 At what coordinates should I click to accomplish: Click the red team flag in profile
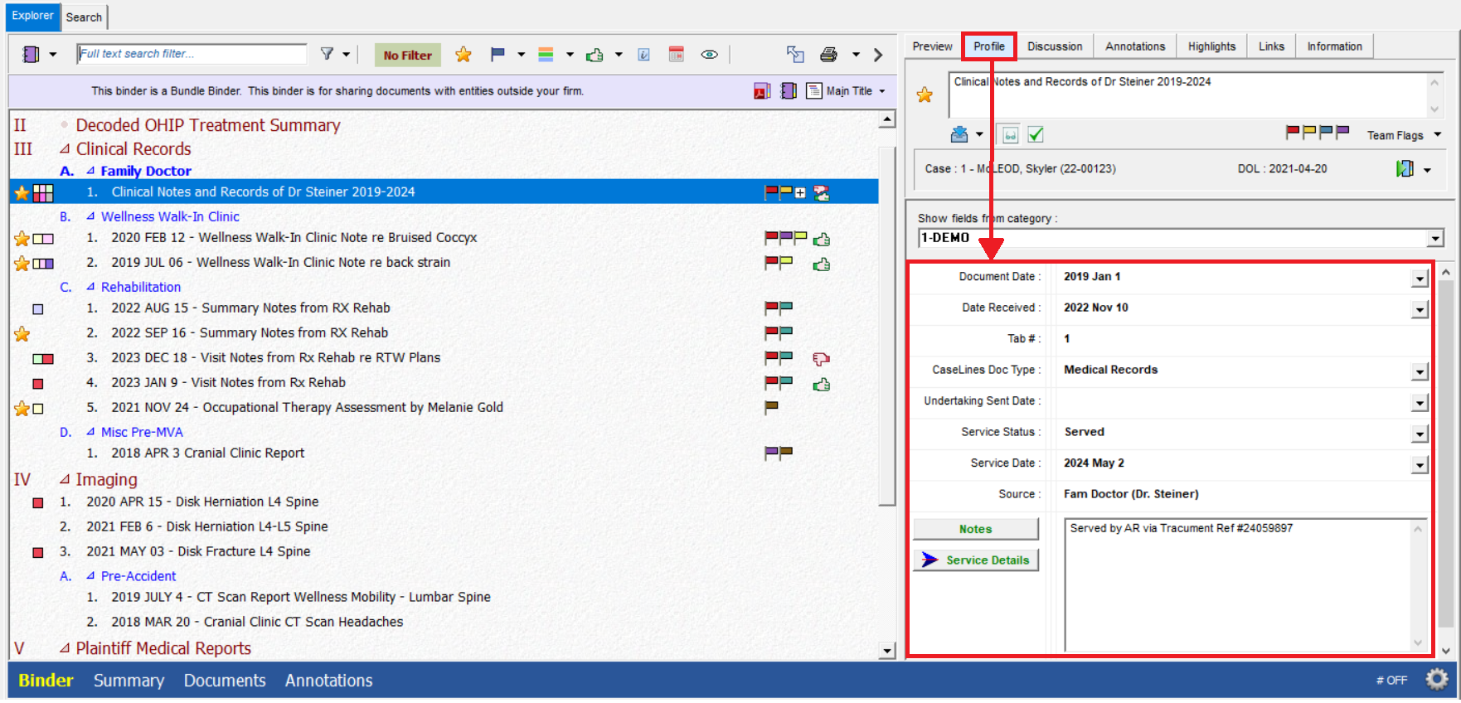pos(1292,133)
